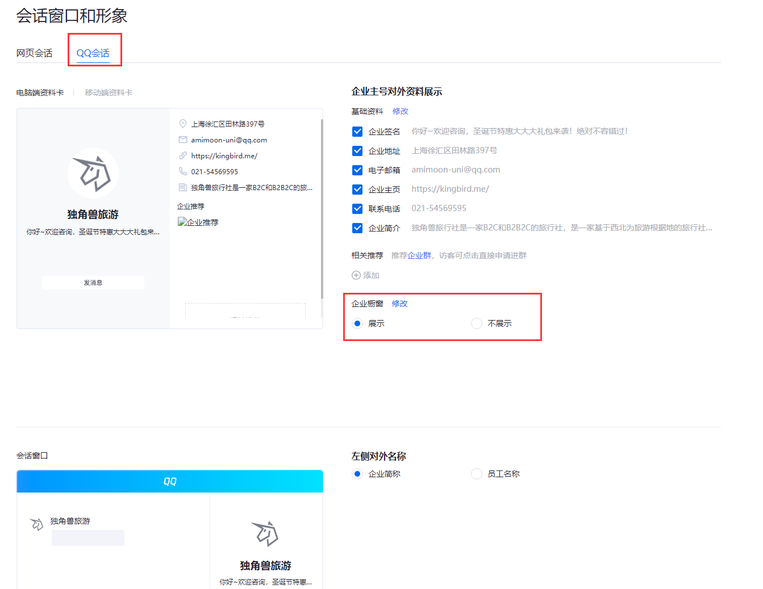
Task: Click the 企业主号对外资料展示 heading
Action: point(397,91)
